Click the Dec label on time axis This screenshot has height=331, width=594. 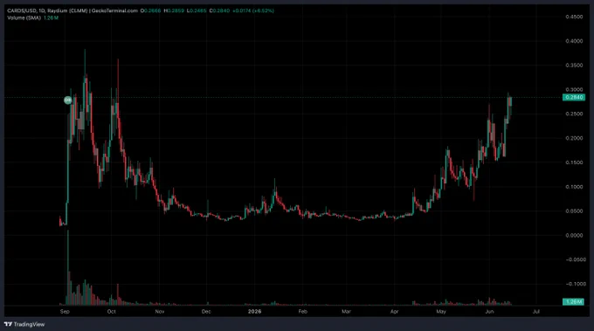[x=205, y=312]
